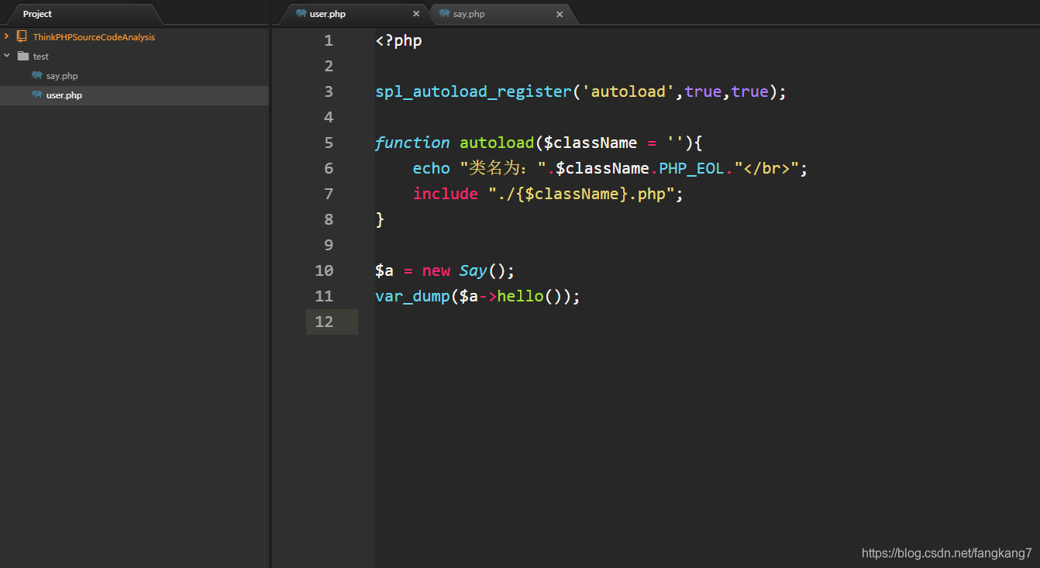Select the ThinkPHPSourceCodeAnalysis project name
Screen dimensions: 1040x568
(94, 37)
